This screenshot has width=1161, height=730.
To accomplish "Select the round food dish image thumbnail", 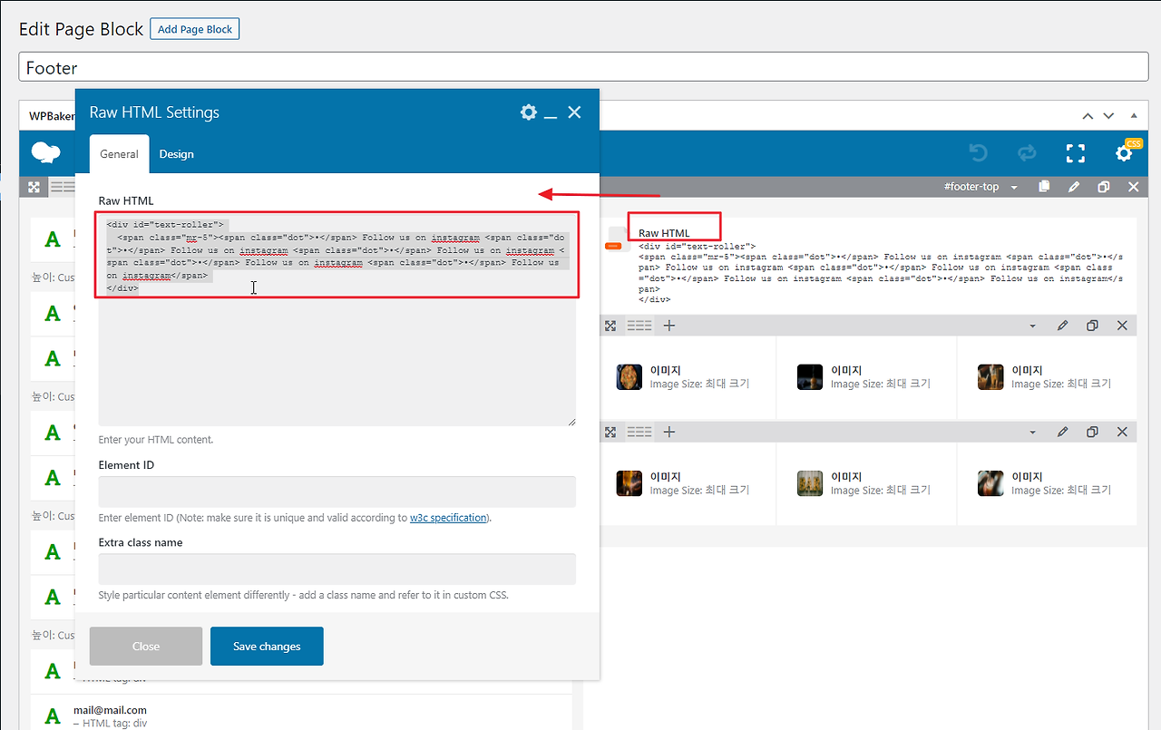I will [x=629, y=377].
